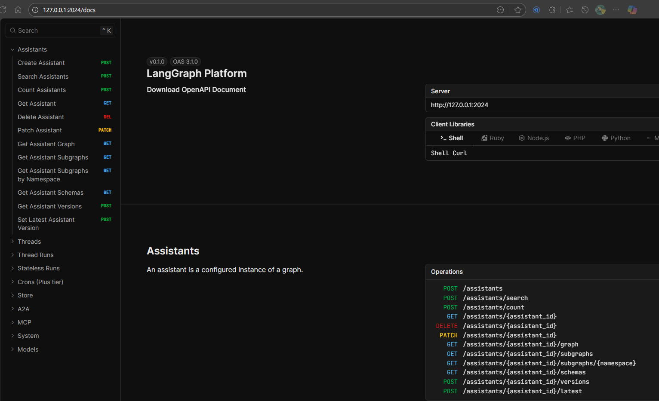The height and width of the screenshot is (401, 659).
Task: Open Get Assistant Subgraphs sidebar entry
Action: pos(64,157)
